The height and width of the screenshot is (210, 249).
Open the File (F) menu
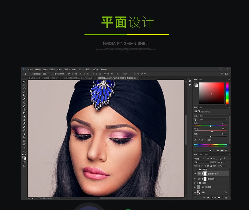31,69
